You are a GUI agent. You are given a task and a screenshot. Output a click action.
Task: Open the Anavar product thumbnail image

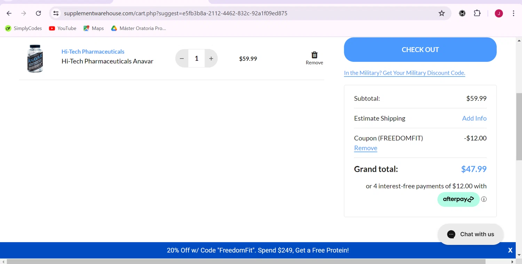pos(35,58)
